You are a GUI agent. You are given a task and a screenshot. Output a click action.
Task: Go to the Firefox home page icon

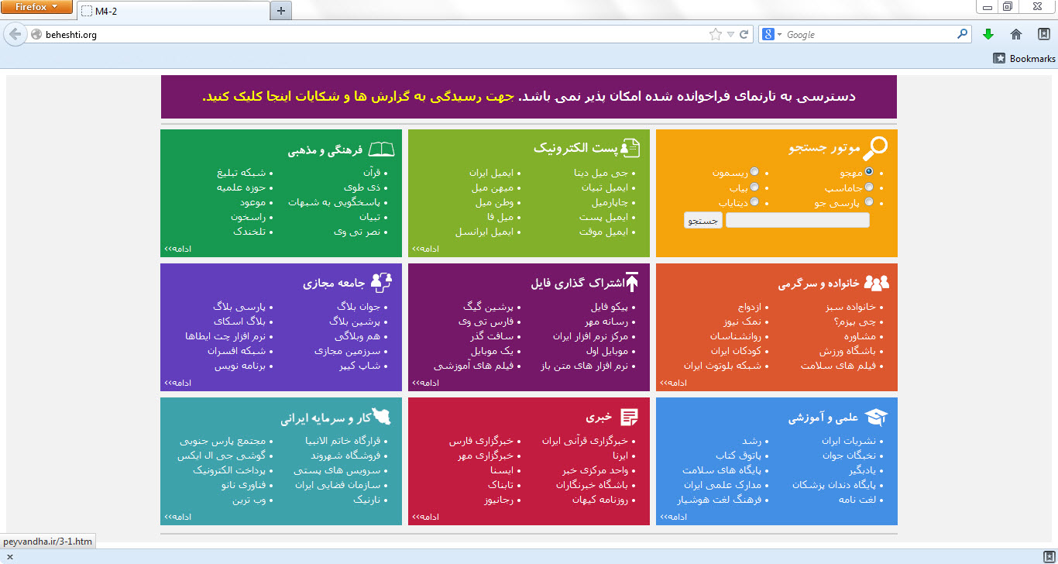[1016, 34]
